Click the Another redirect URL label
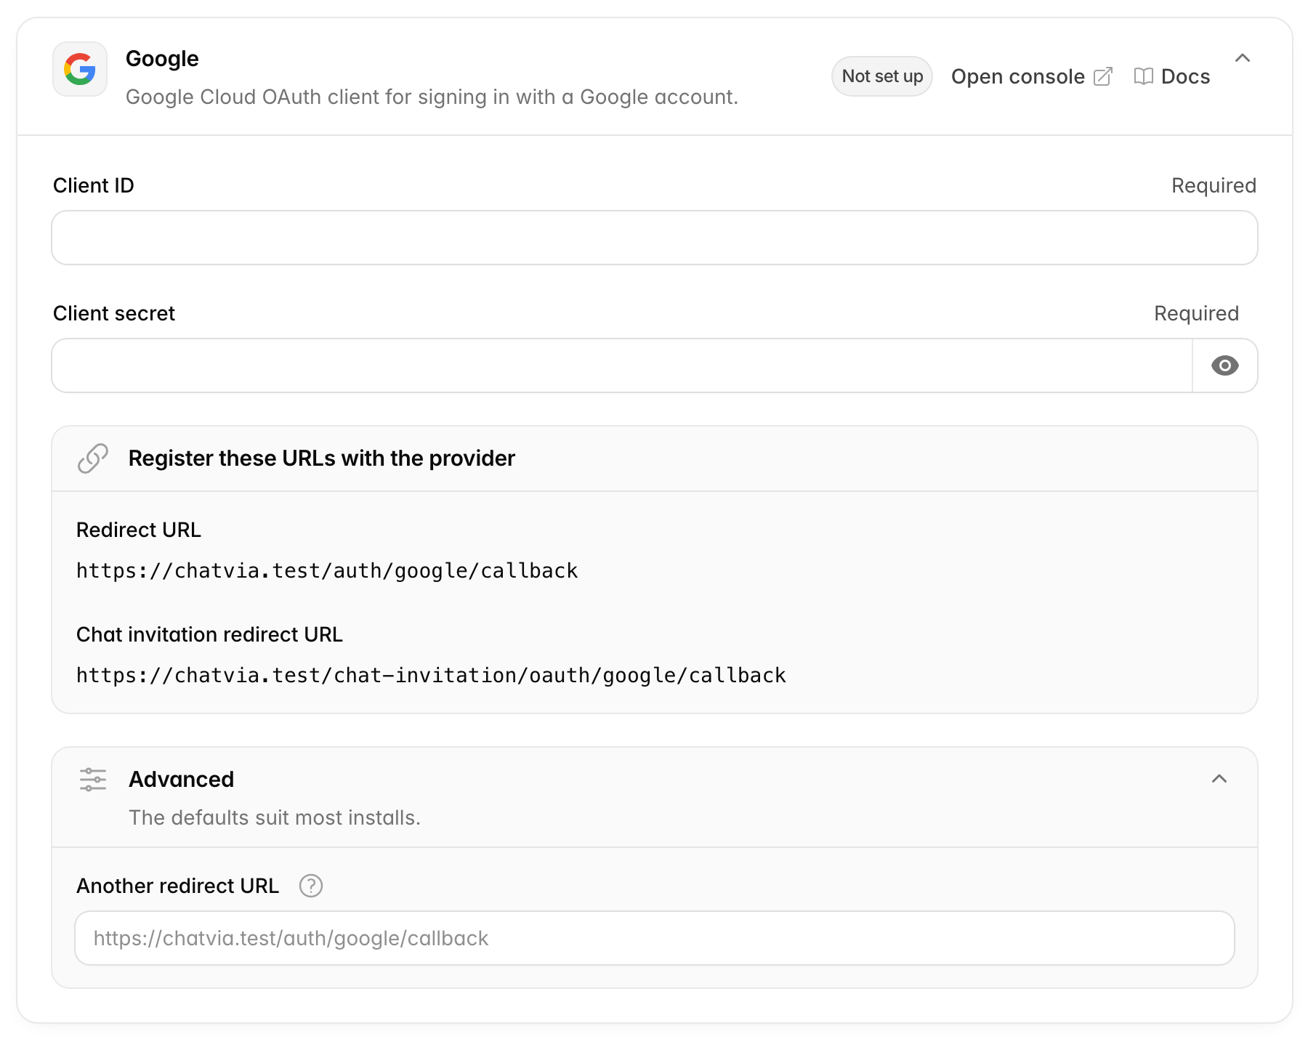 point(178,886)
